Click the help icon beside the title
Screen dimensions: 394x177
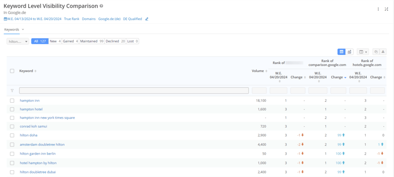pos(101,6)
